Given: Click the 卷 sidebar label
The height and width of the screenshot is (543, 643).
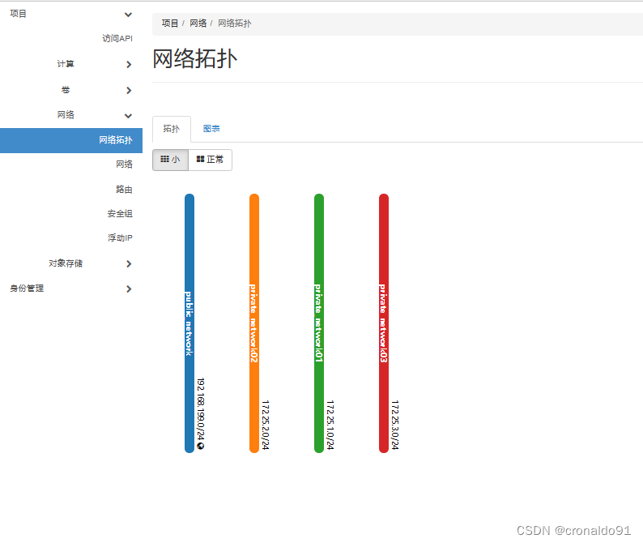Looking at the screenshot, I should click(x=66, y=89).
